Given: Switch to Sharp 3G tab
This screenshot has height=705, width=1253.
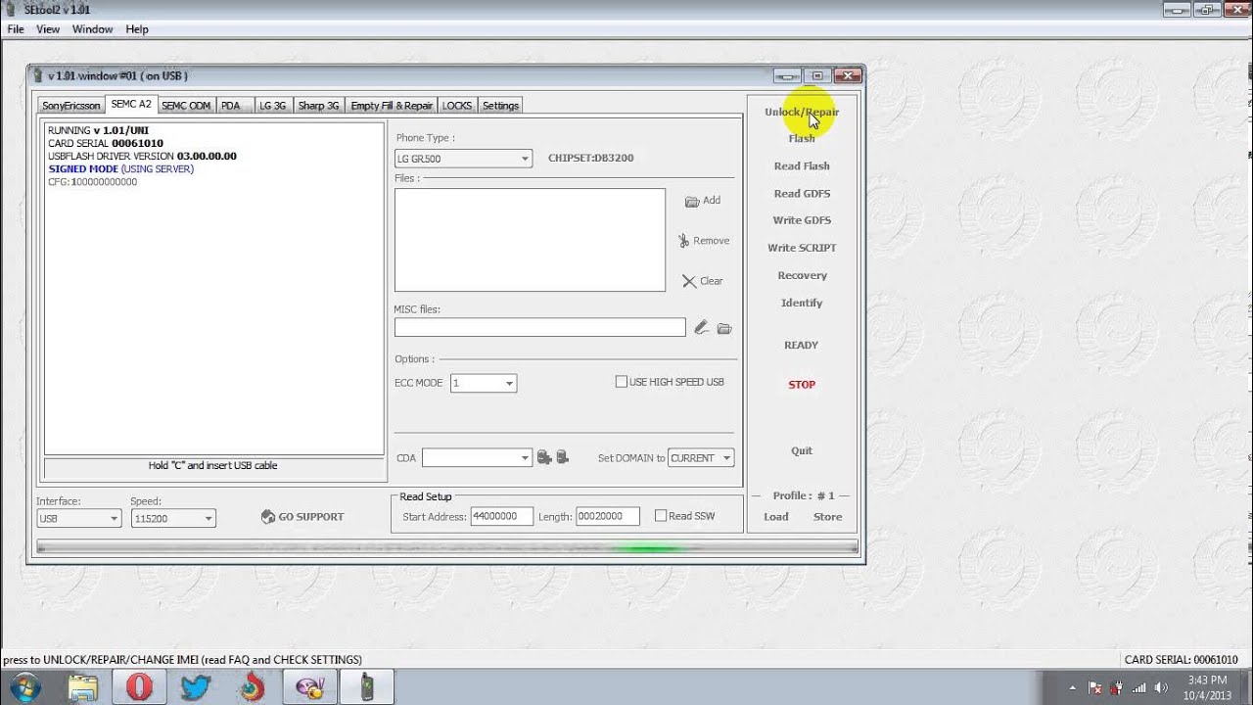Looking at the screenshot, I should point(319,106).
